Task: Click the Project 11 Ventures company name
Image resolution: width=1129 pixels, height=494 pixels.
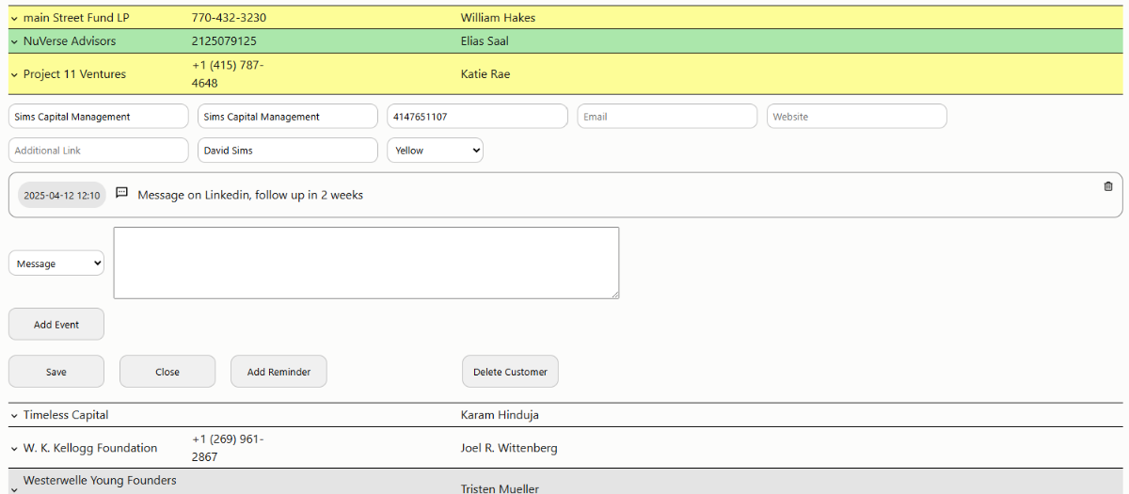Action: tap(74, 74)
